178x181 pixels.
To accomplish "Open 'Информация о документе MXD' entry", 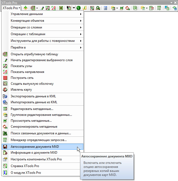I will click(x=43, y=153).
